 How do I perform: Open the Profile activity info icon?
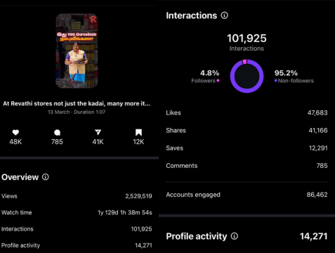(x=235, y=236)
